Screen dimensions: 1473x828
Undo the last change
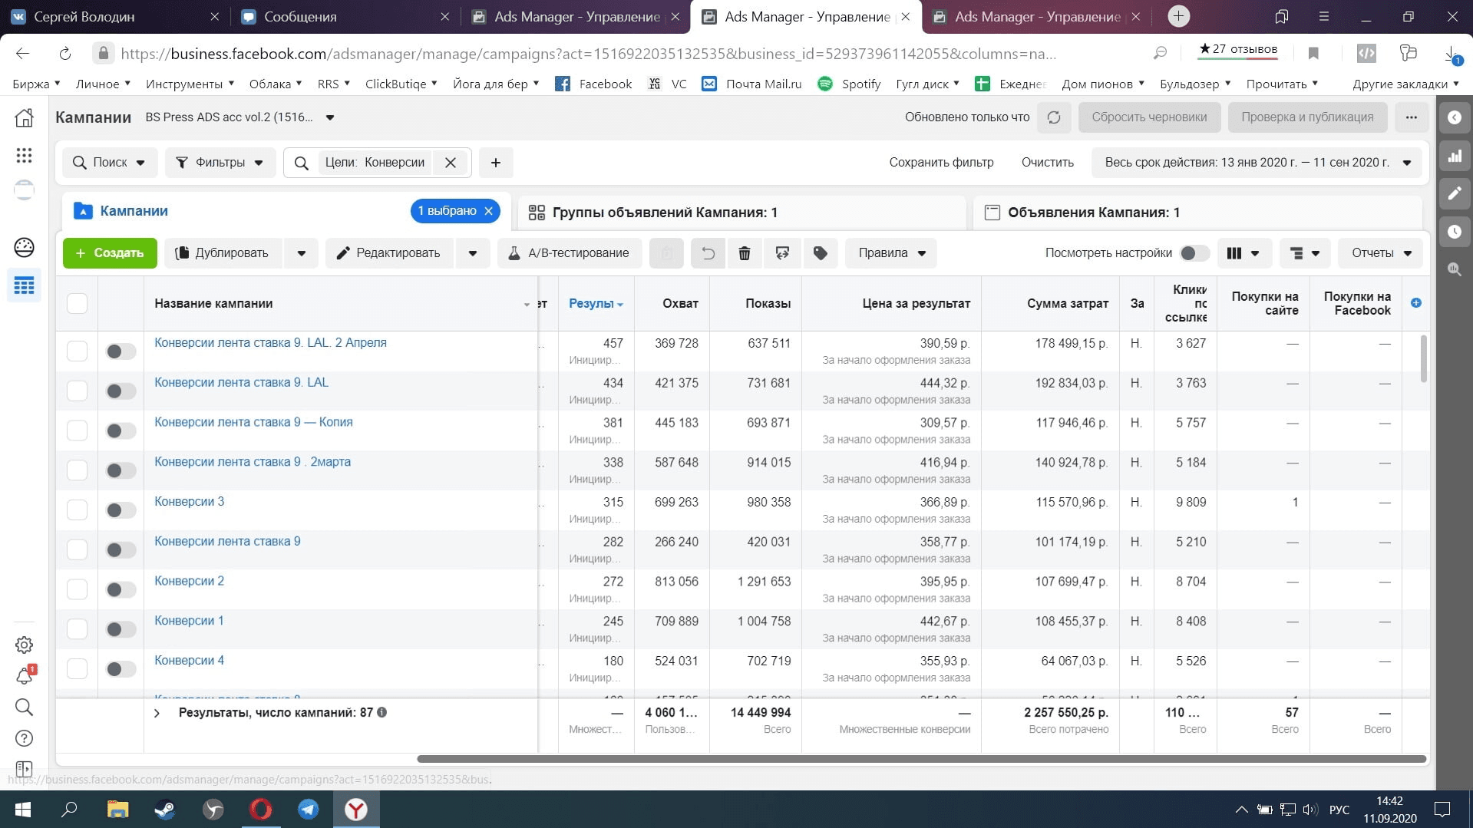[708, 253]
